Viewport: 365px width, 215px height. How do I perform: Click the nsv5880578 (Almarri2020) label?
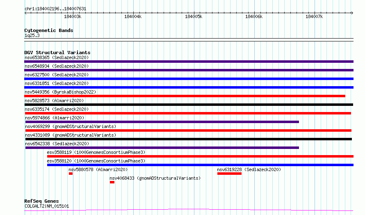[98, 169]
